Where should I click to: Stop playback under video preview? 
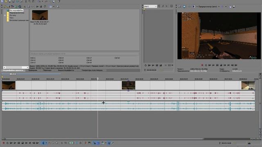pos(221,65)
